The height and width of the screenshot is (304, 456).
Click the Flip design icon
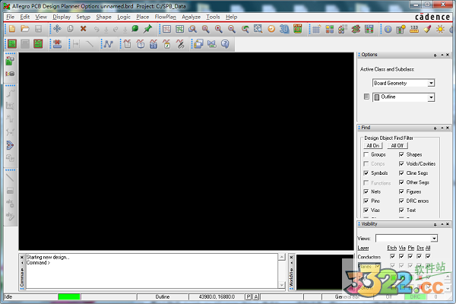pyautogui.click(x=297, y=29)
